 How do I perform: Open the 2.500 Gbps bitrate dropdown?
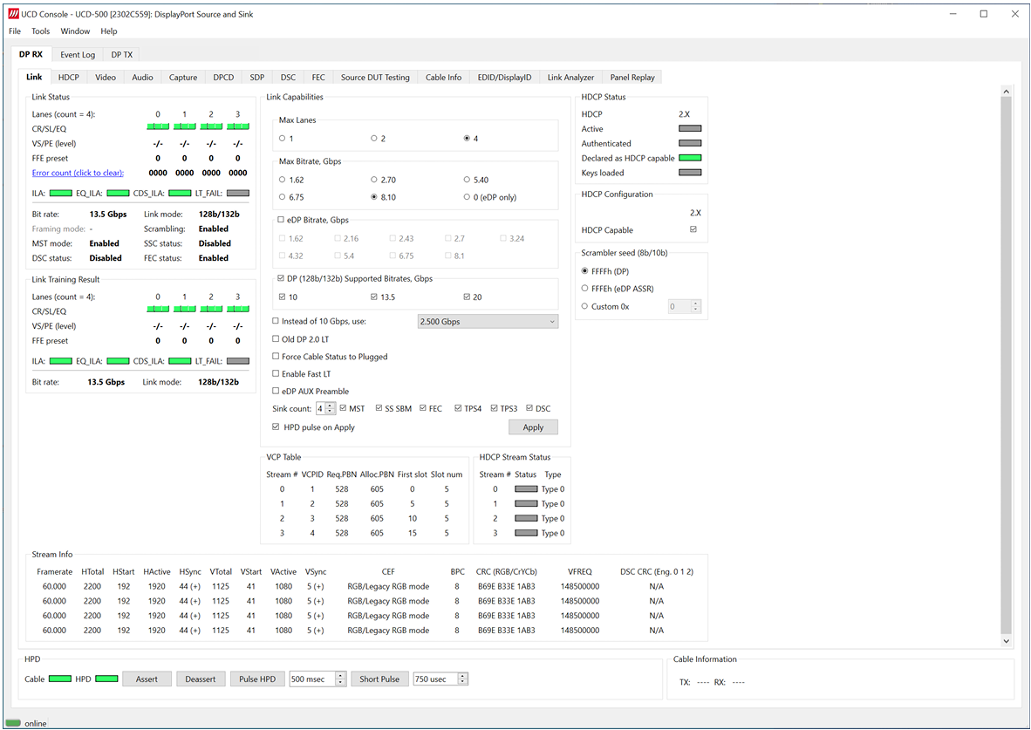[488, 322]
